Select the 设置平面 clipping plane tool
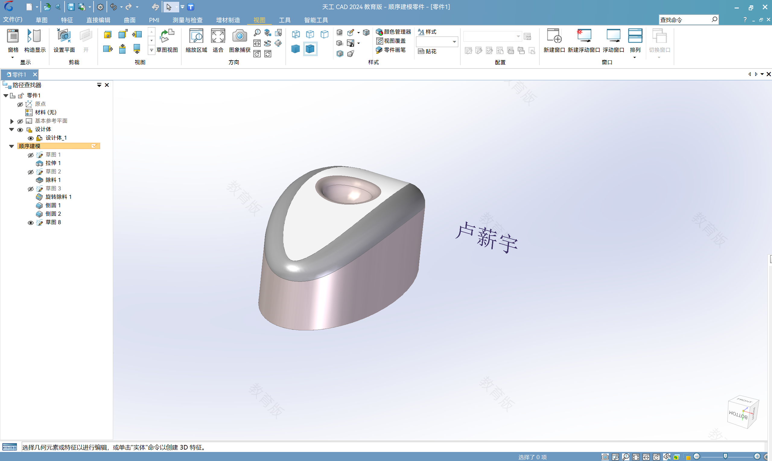 click(64, 40)
